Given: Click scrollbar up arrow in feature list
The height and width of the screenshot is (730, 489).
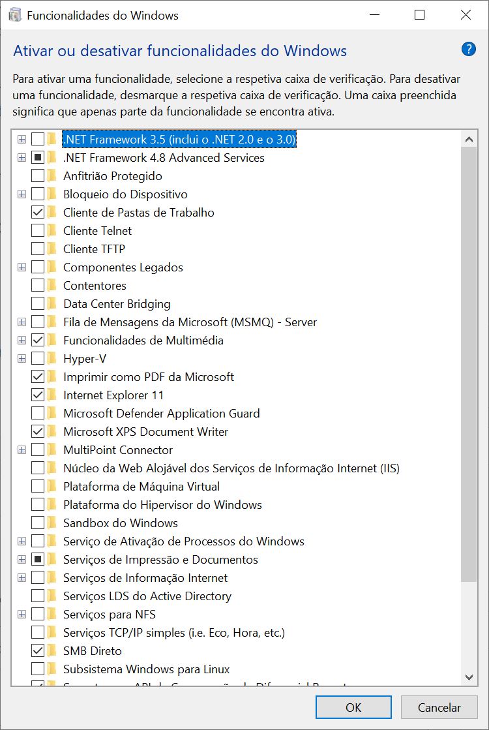Looking at the screenshot, I should [x=469, y=139].
